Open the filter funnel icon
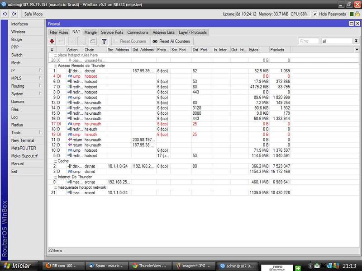The width and height of the screenshot is (362, 271). pyautogui.click(x=104, y=41)
